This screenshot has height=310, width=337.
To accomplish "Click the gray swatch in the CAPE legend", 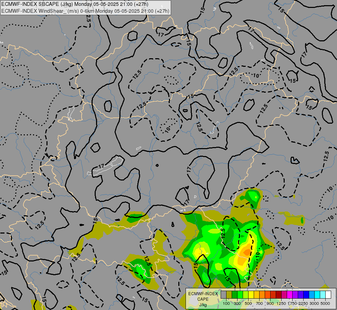I will point(223,295).
